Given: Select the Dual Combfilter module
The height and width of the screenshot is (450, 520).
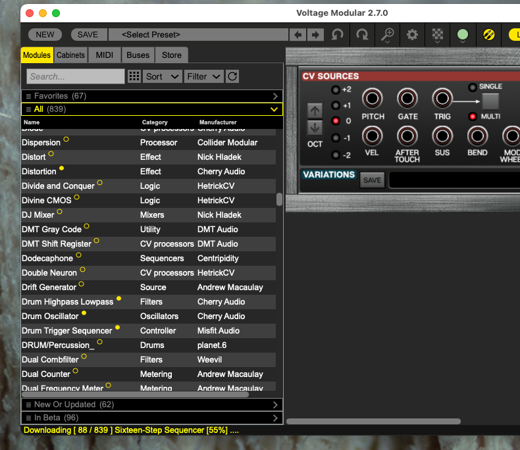Looking at the screenshot, I should coord(149,360).
